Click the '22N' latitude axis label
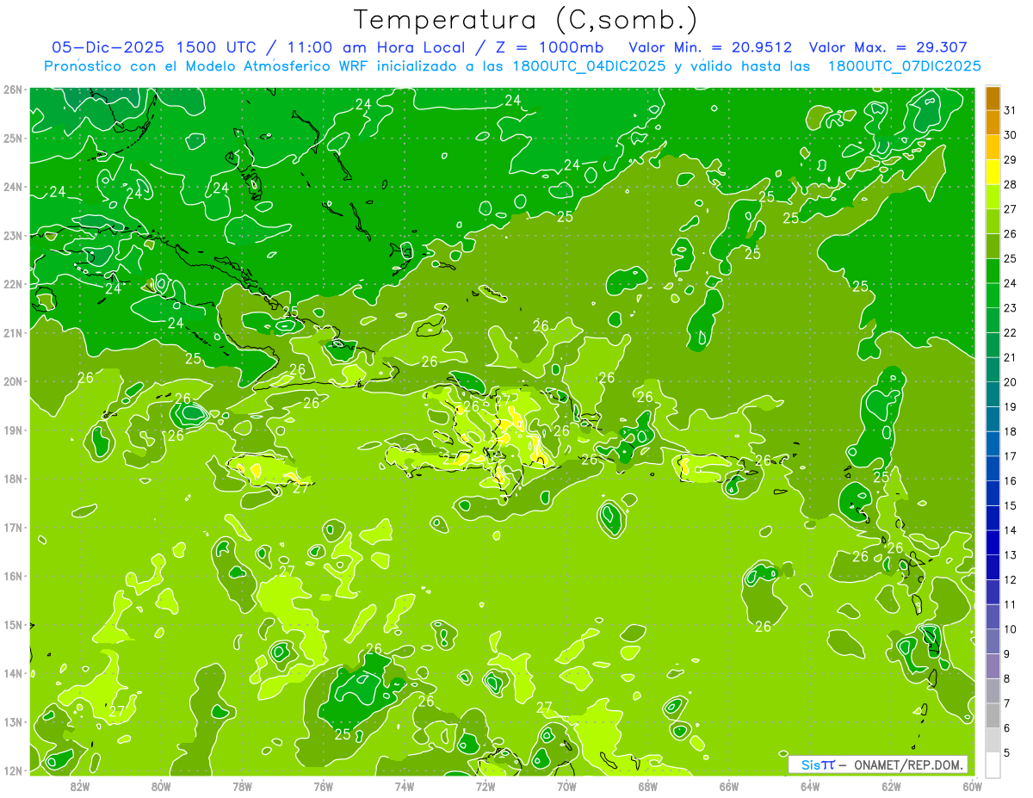The width and height of the screenshot is (1033, 798). click(x=13, y=284)
